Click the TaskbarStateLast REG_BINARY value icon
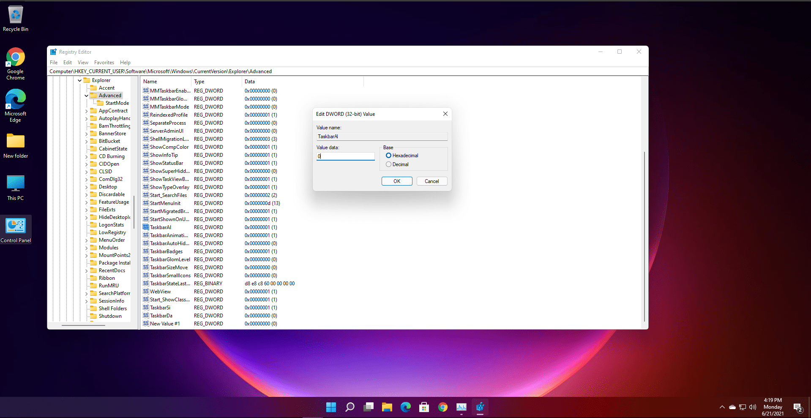 pyautogui.click(x=145, y=283)
